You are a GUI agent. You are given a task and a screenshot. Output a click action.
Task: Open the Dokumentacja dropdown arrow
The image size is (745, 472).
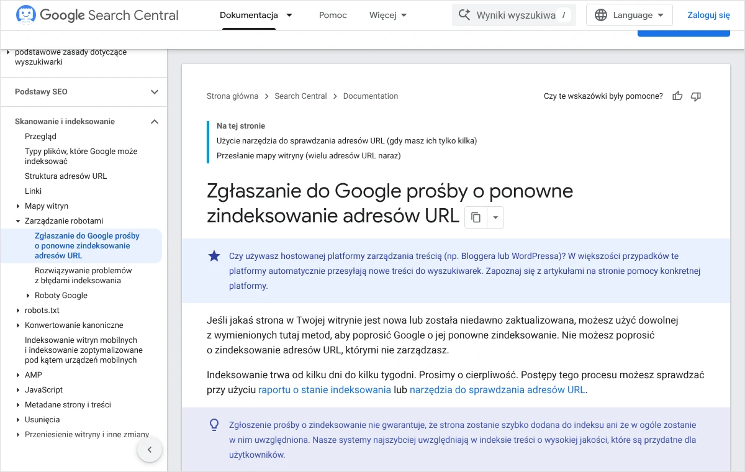[x=289, y=15]
